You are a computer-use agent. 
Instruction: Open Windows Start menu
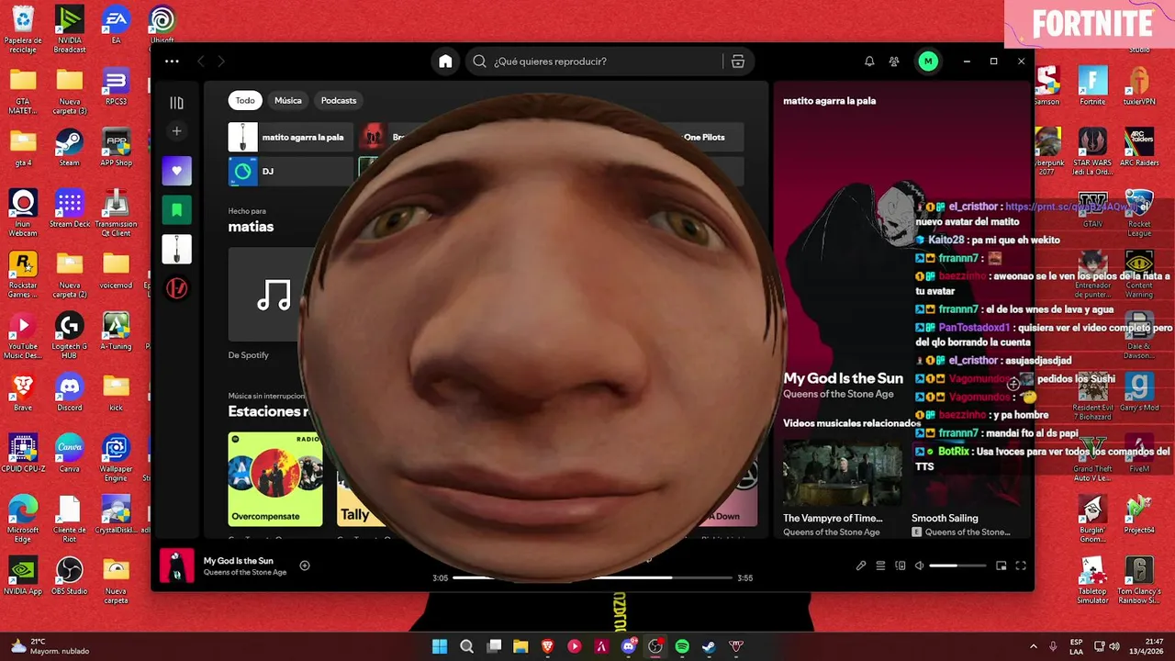point(440,646)
